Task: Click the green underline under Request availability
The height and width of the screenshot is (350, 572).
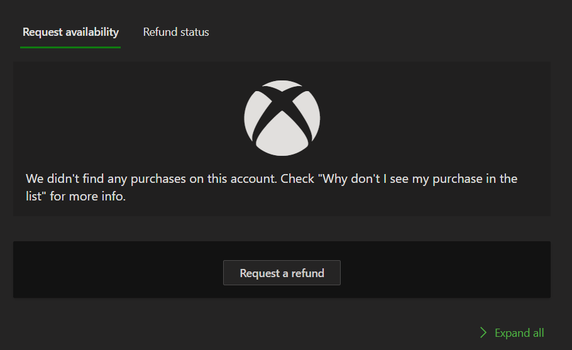Action: click(x=70, y=47)
